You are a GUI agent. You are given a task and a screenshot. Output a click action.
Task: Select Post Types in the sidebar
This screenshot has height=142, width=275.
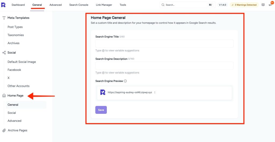(x=15, y=27)
